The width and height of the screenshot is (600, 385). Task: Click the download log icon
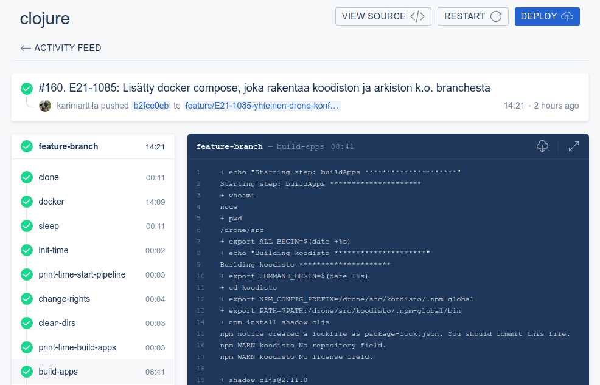click(x=542, y=146)
